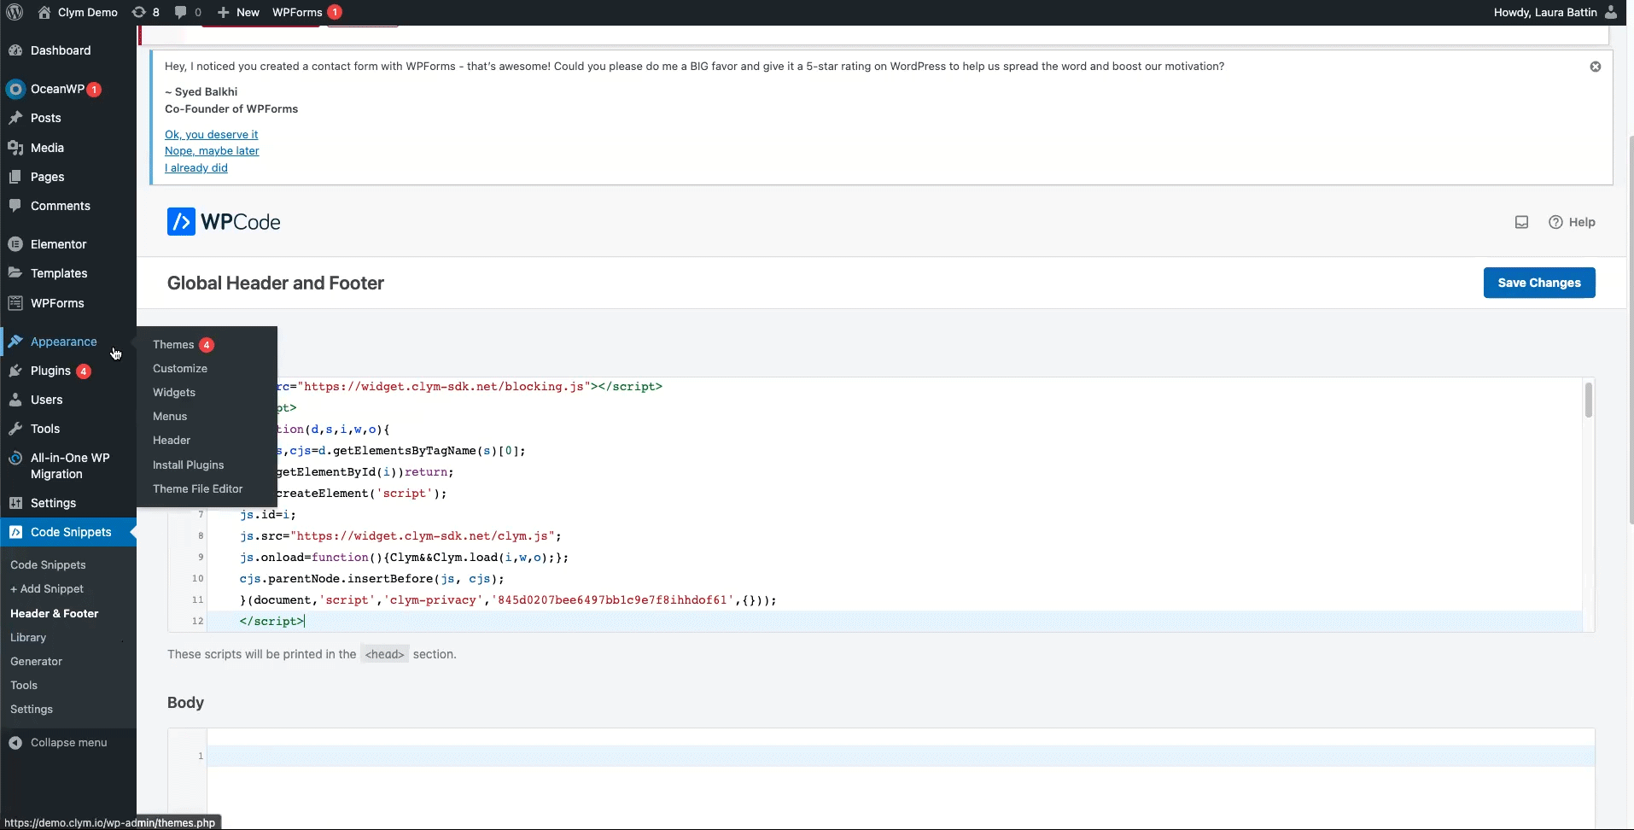Open All-in-One WP Migration
The width and height of the screenshot is (1634, 830).
point(68,465)
